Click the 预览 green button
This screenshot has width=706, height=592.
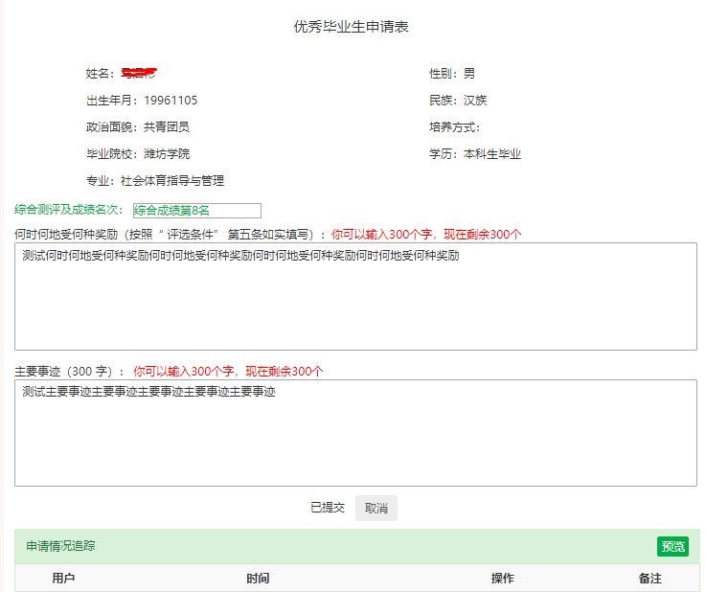click(672, 546)
